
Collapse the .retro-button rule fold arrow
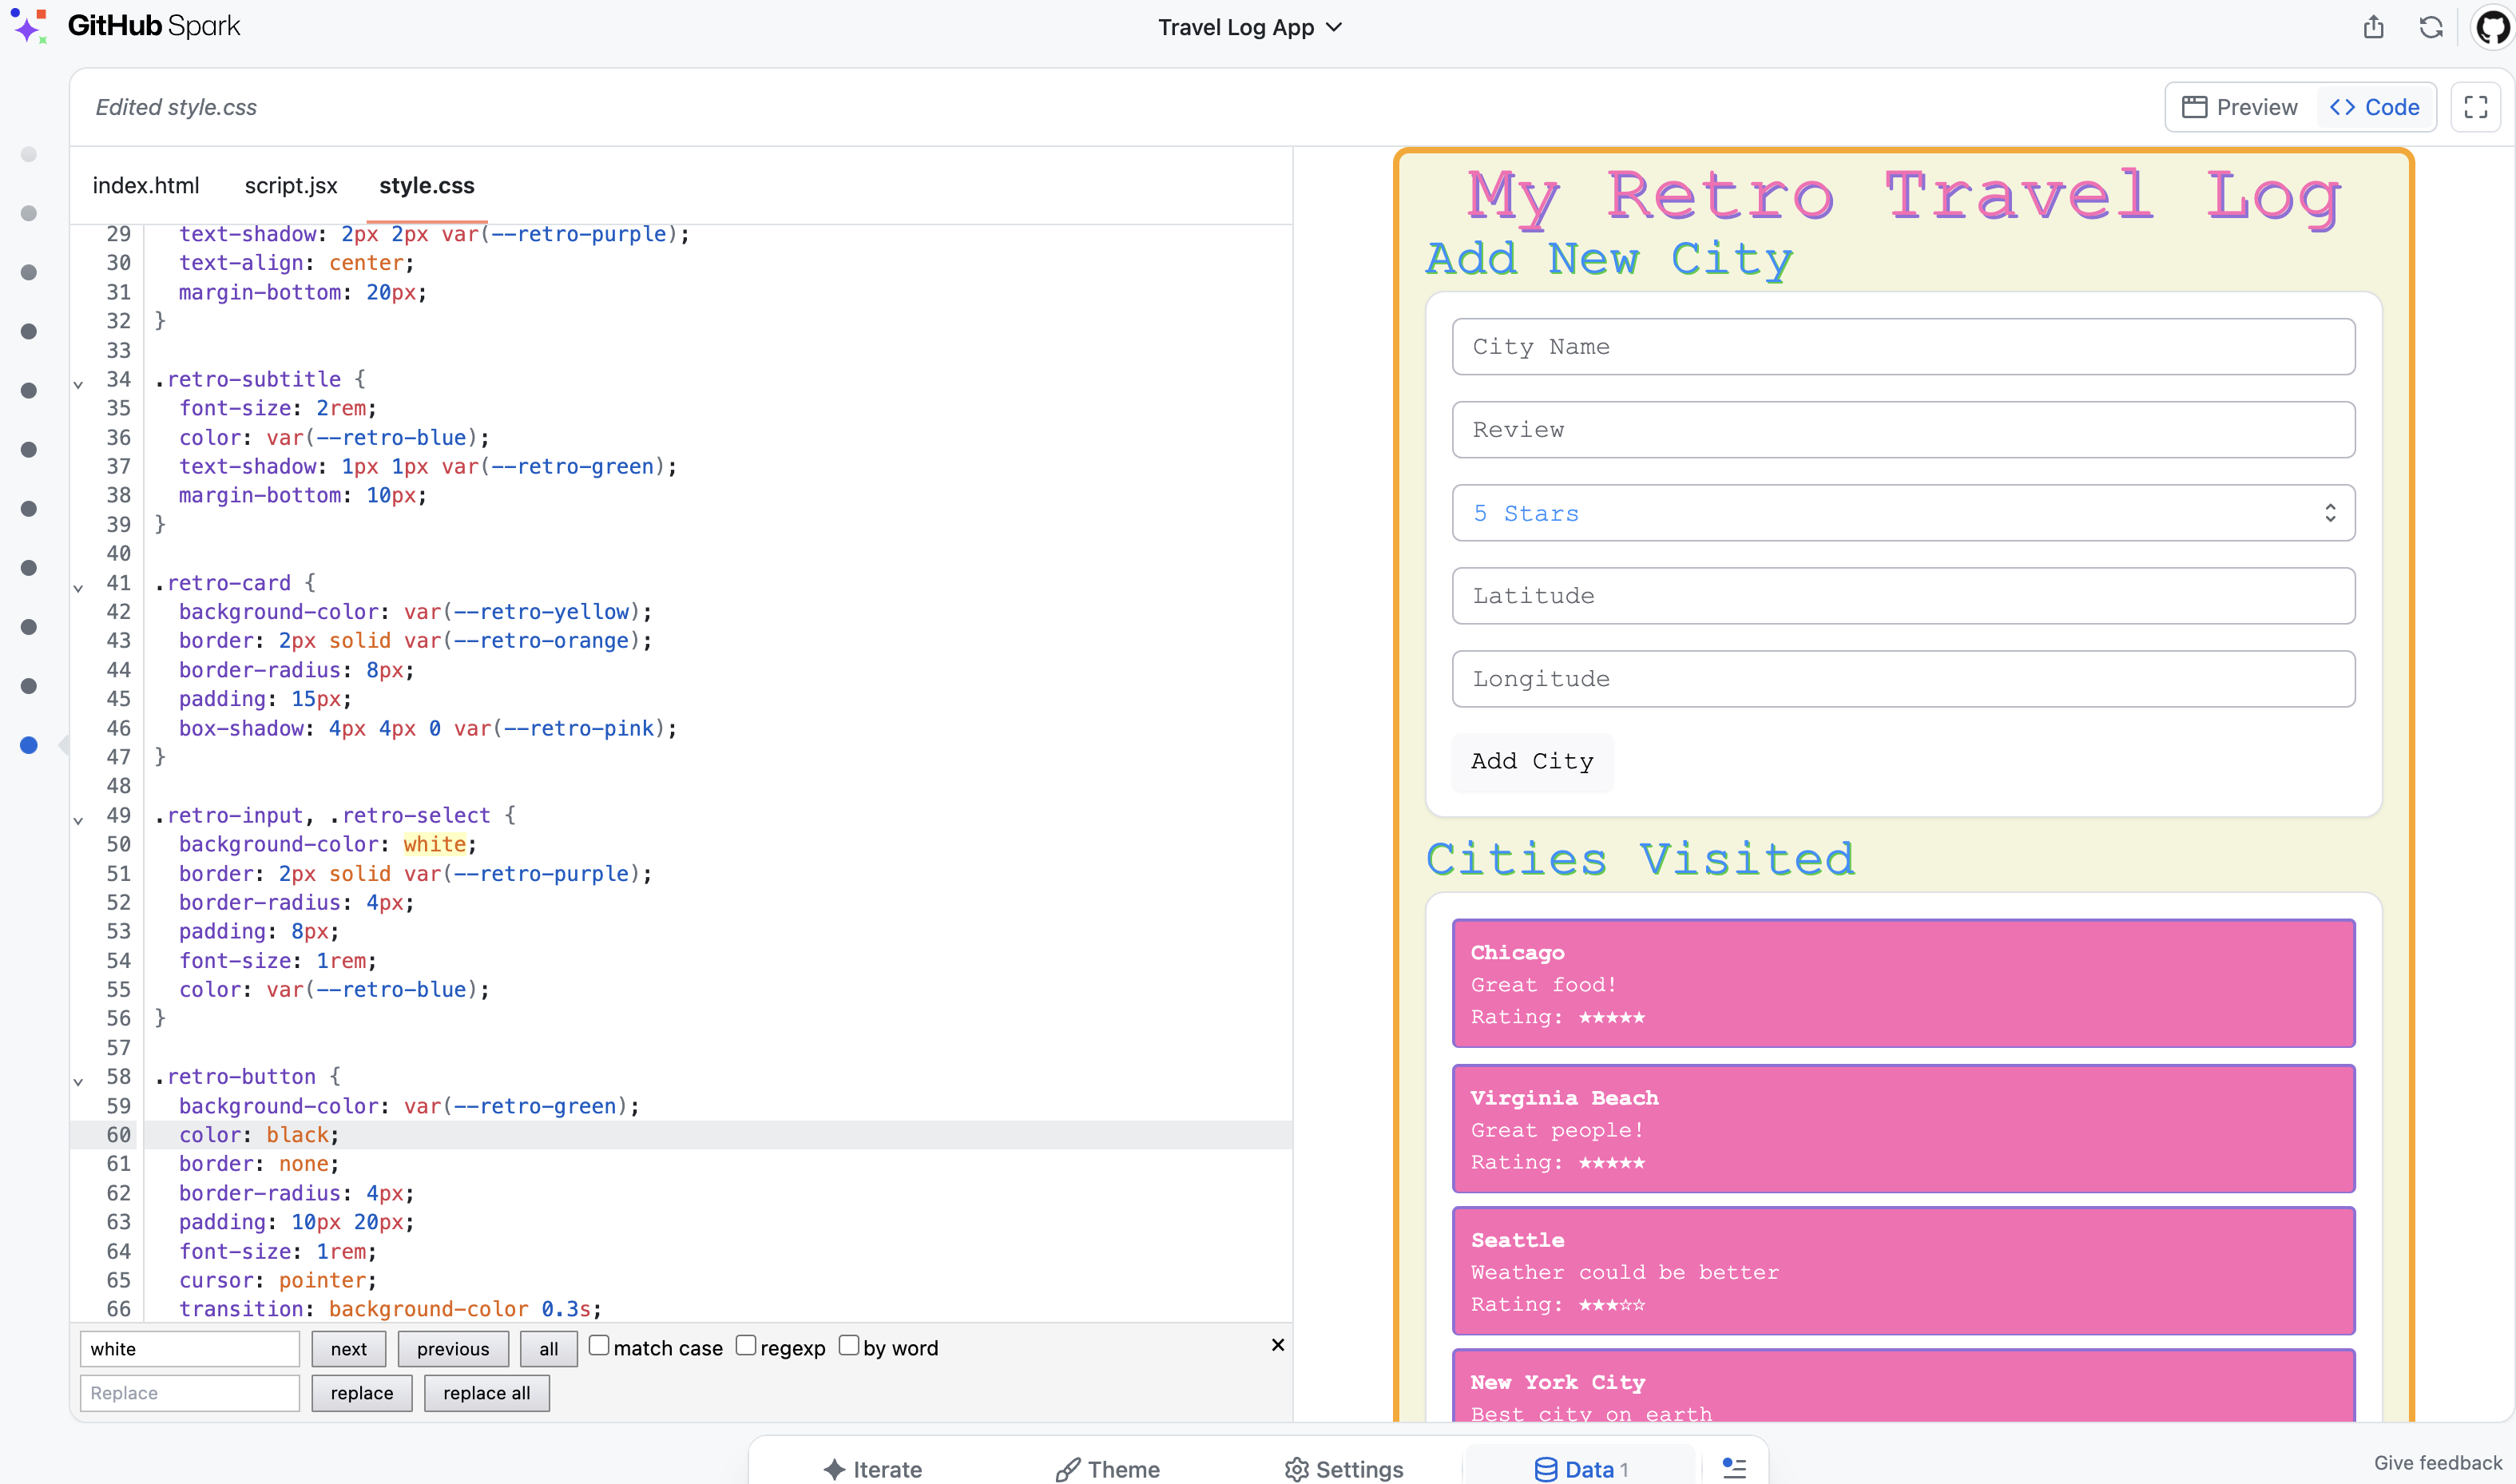tap(78, 1081)
